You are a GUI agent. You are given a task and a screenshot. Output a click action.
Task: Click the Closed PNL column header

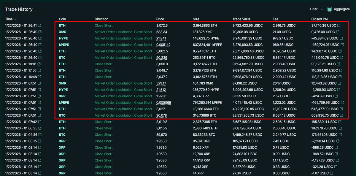tap(321, 19)
